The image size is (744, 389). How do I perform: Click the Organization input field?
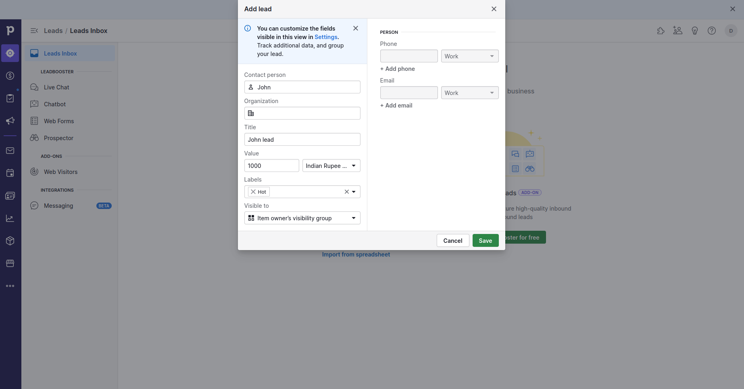click(x=306, y=113)
